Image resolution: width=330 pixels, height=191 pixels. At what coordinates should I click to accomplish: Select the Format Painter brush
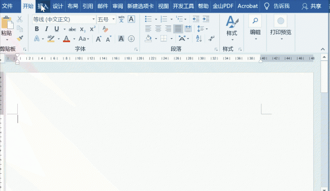[20, 38]
